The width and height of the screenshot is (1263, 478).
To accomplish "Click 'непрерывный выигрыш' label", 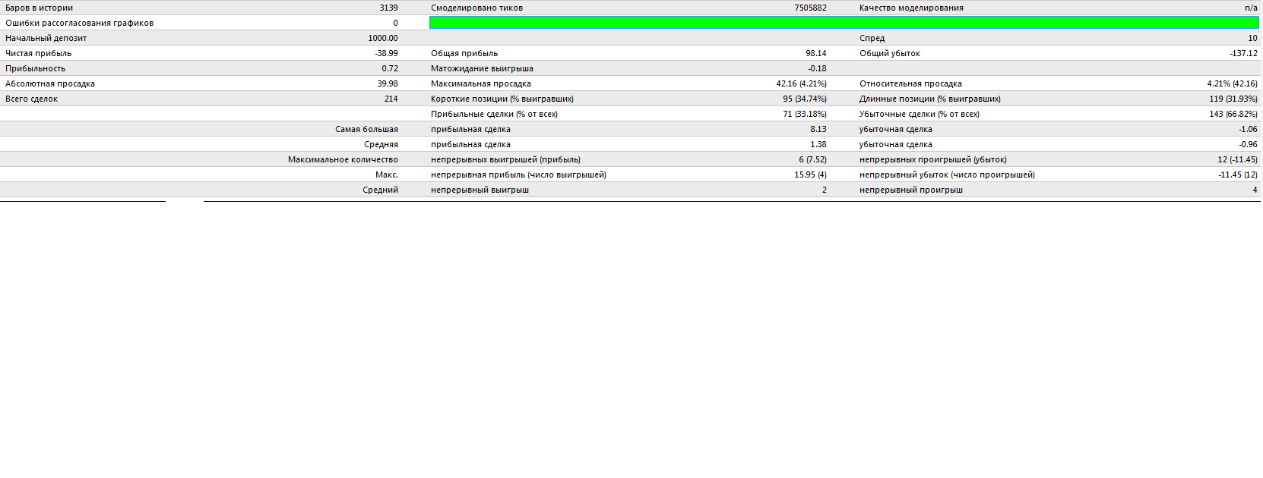I will point(480,190).
